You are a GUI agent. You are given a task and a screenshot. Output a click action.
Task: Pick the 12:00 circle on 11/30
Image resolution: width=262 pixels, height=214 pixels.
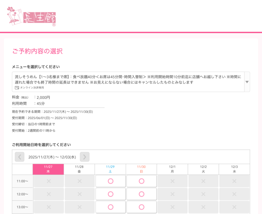[x=141, y=194]
